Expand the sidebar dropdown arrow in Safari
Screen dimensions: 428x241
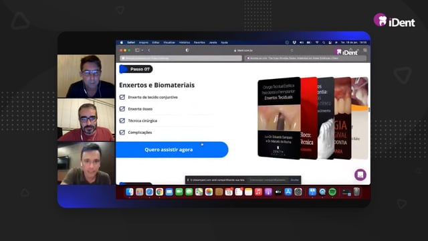(x=142, y=50)
